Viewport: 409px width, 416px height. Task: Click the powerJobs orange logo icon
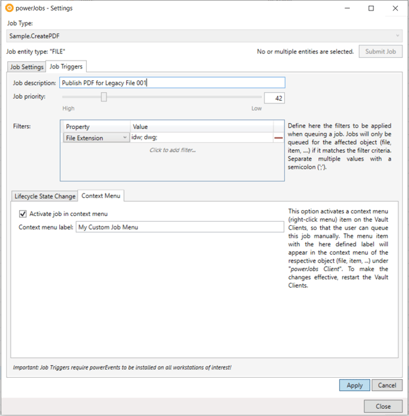(9, 8)
